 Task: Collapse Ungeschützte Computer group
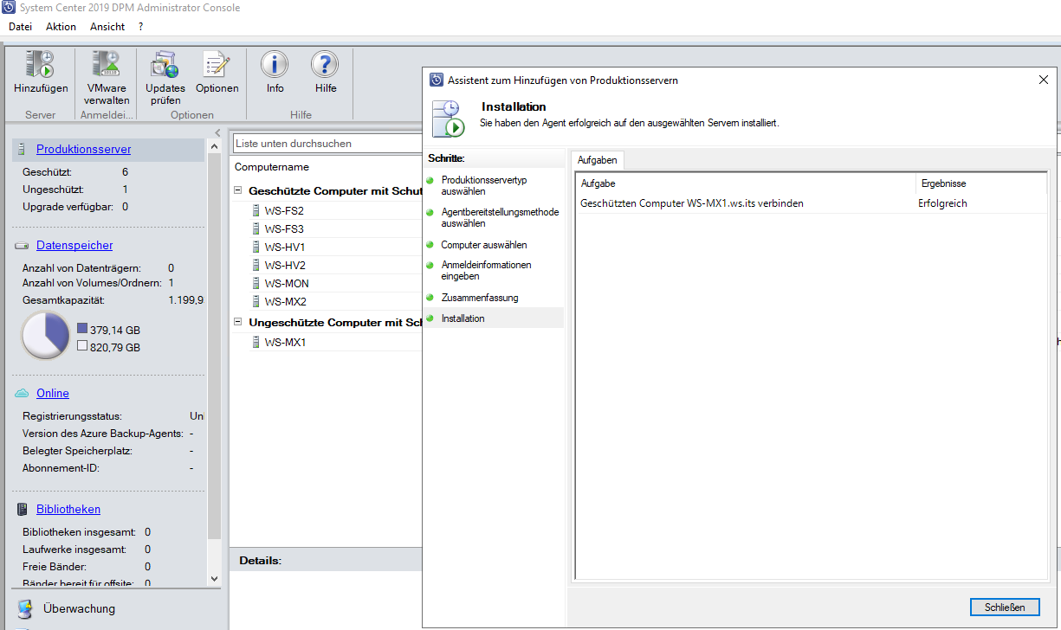(x=238, y=323)
